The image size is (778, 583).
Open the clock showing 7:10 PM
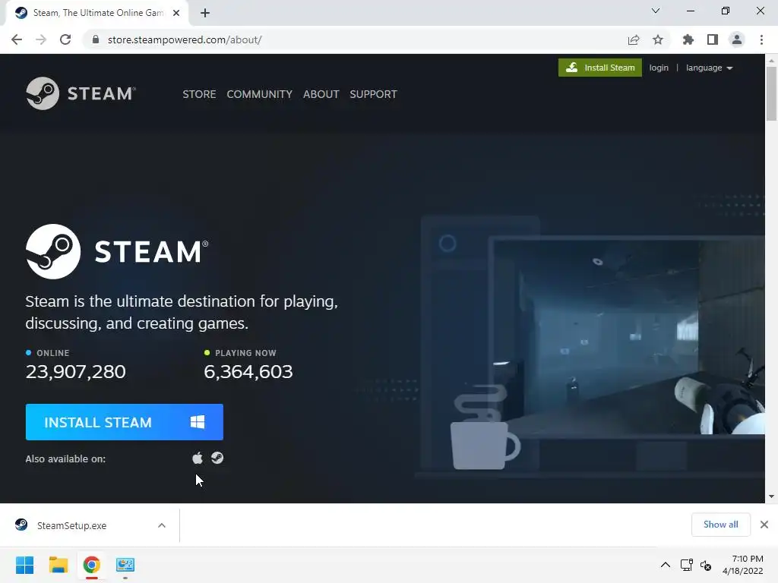click(x=743, y=565)
